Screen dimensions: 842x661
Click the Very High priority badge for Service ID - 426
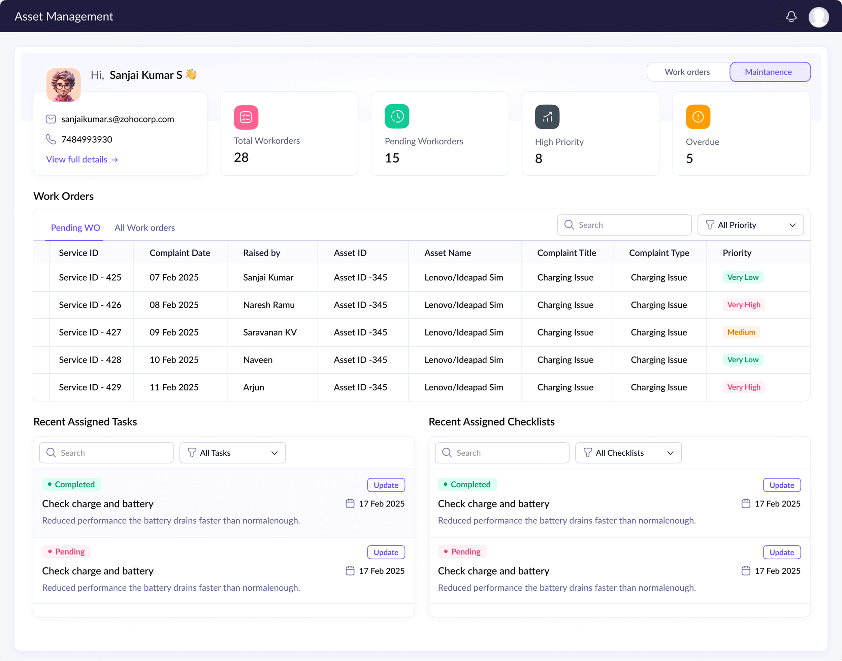point(743,305)
